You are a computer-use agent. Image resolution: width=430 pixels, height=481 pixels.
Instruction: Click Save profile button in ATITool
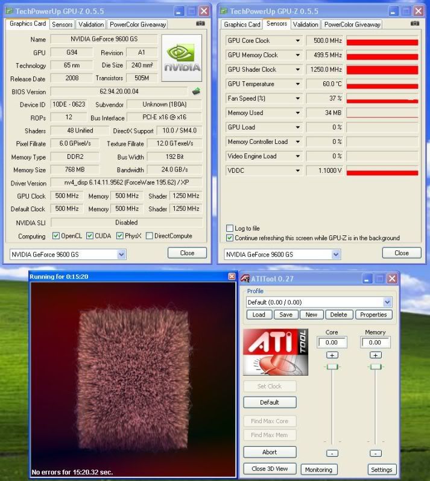coord(286,314)
